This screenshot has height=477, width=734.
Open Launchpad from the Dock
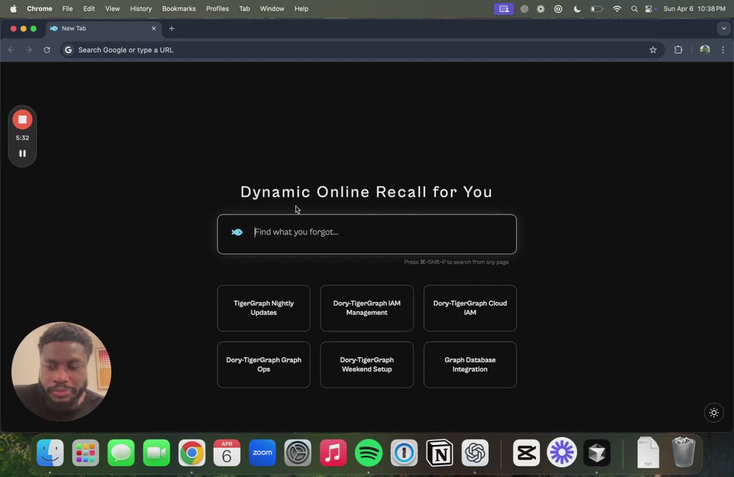click(85, 452)
